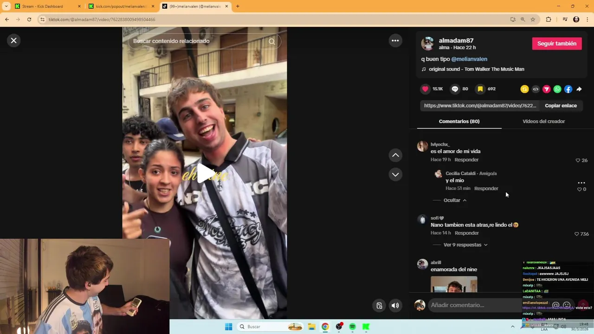Share the video to Facebook
This screenshot has width=594, height=334.
568,89
